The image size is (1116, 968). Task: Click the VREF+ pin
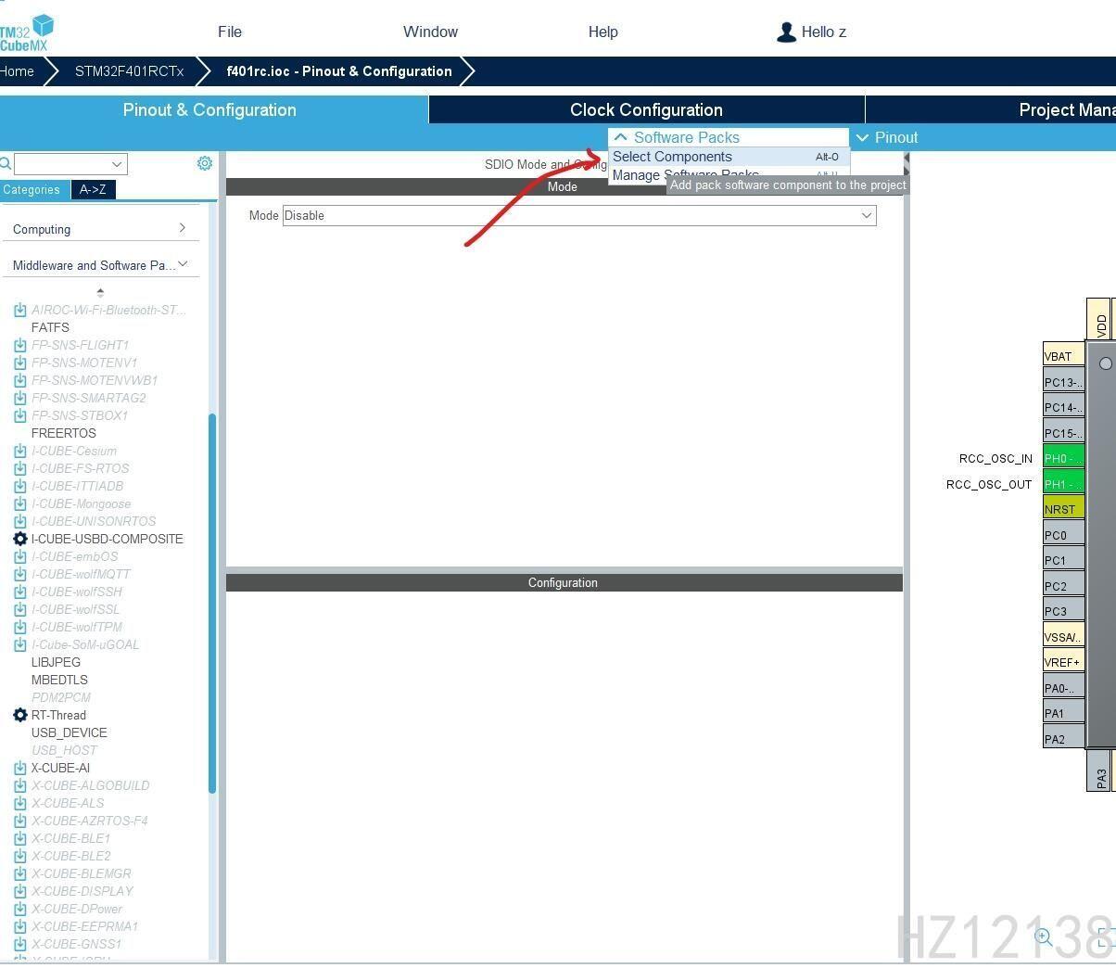1063,662
